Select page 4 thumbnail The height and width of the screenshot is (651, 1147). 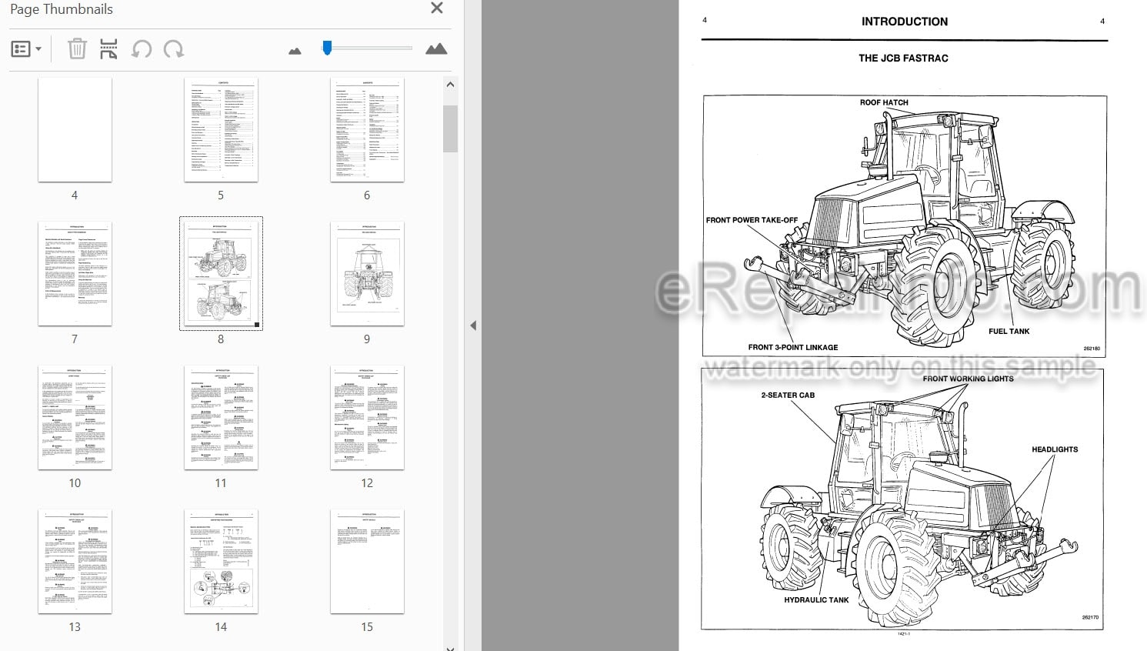(75, 129)
